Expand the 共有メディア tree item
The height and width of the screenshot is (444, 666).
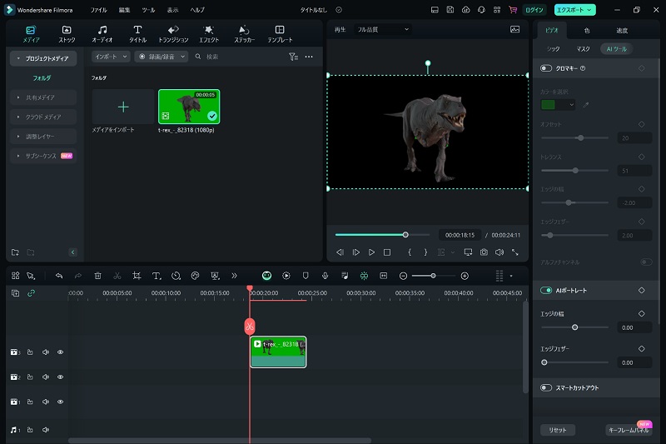(x=43, y=97)
